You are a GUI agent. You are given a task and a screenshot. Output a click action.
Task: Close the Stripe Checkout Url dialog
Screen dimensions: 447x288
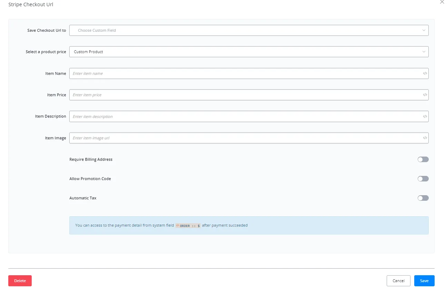click(442, 2)
